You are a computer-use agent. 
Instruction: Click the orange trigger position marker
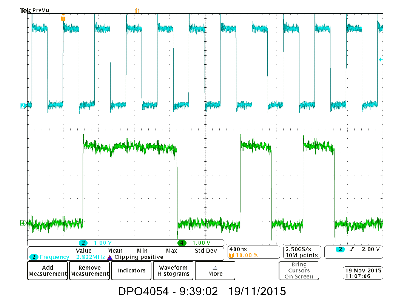click(63, 18)
